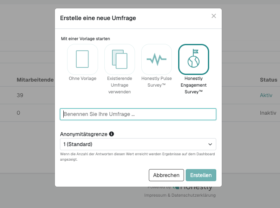The height and width of the screenshot is (208, 280).
Task: Click the 'Ohne Vorlage' caption text
Action: (x=83, y=78)
